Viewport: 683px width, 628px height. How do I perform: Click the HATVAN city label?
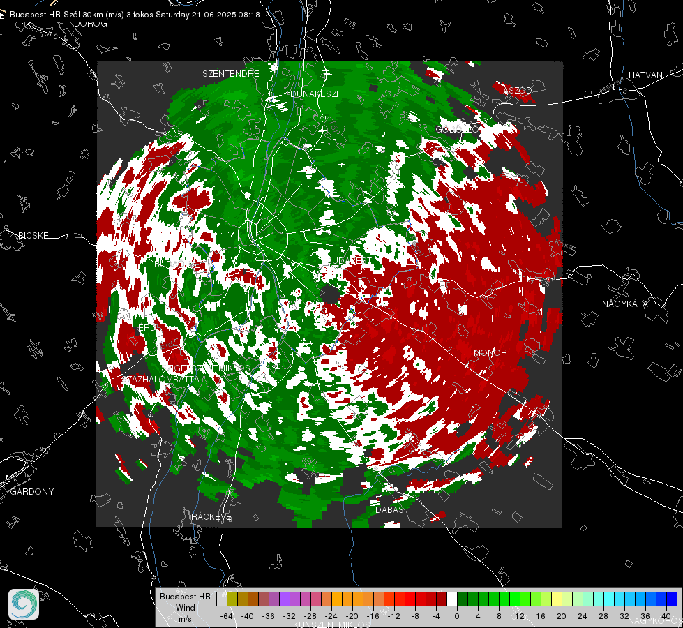coord(645,75)
